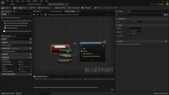Open the Debug menu
Viewport: 169px width, 95px height.
tap(29, 1)
